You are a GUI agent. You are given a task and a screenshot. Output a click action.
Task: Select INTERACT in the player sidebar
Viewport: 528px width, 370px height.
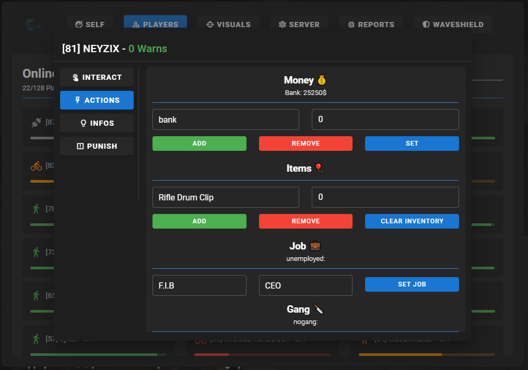coord(97,77)
